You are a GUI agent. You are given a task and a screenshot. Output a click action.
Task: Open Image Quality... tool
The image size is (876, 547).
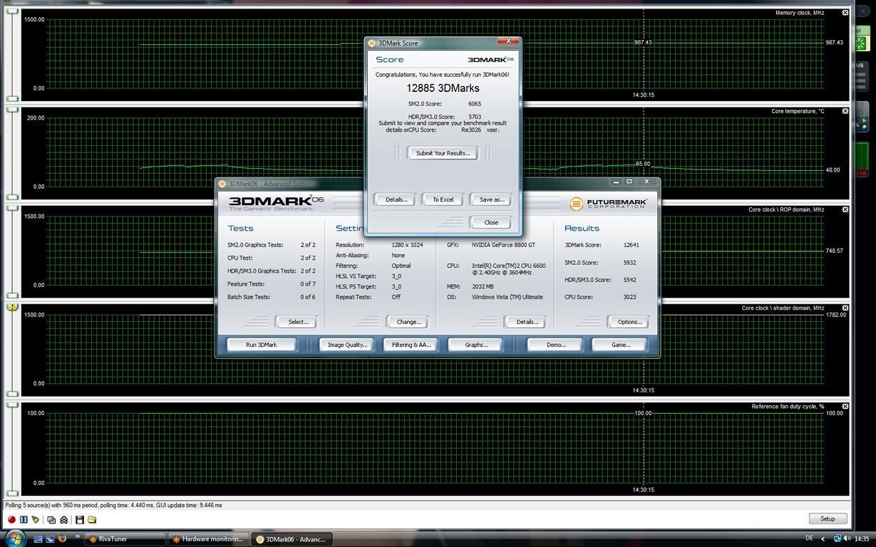pos(347,345)
